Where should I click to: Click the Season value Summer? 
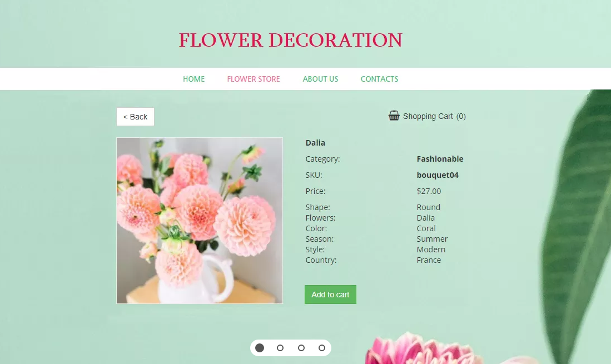tap(432, 239)
